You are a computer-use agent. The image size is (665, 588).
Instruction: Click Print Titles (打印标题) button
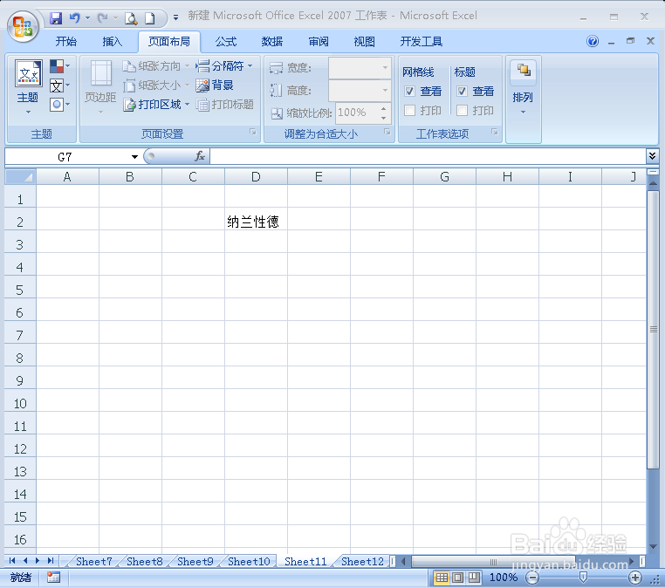[x=225, y=105]
